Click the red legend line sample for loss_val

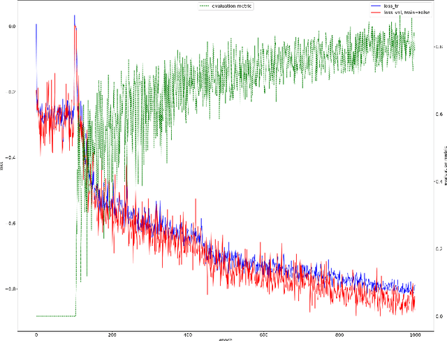click(x=376, y=13)
